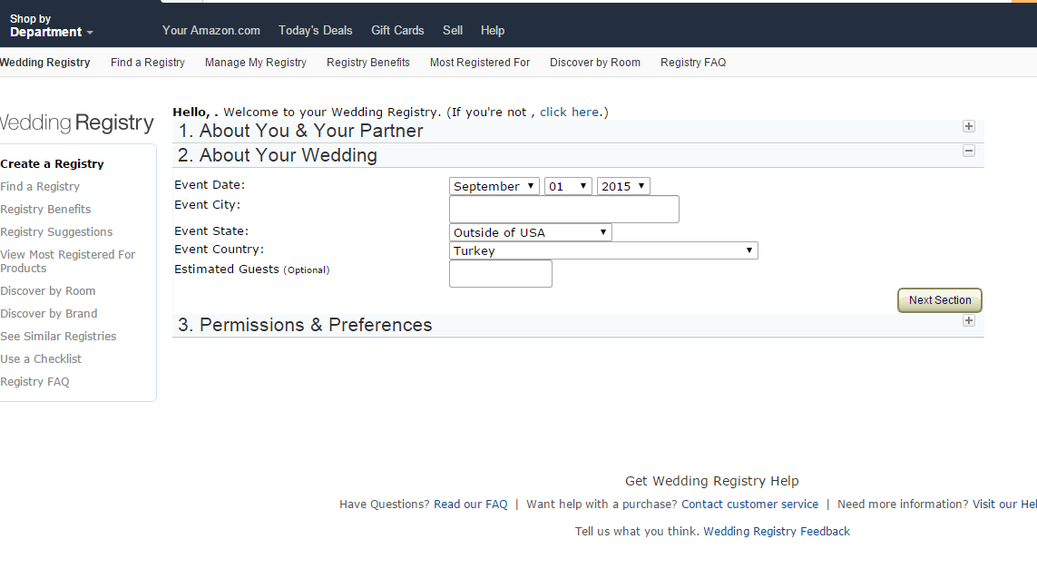The image size is (1037, 588).
Task: Click Contact customer service link
Action: point(750,504)
